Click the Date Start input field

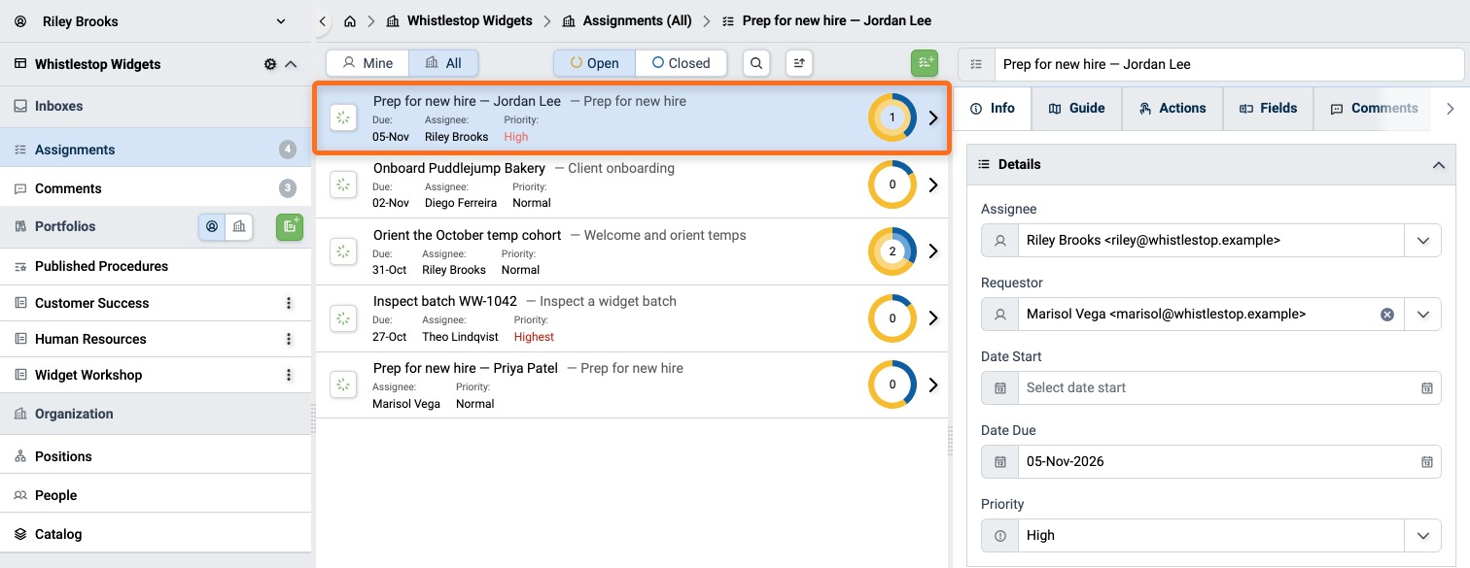pyautogui.click(x=1214, y=387)
